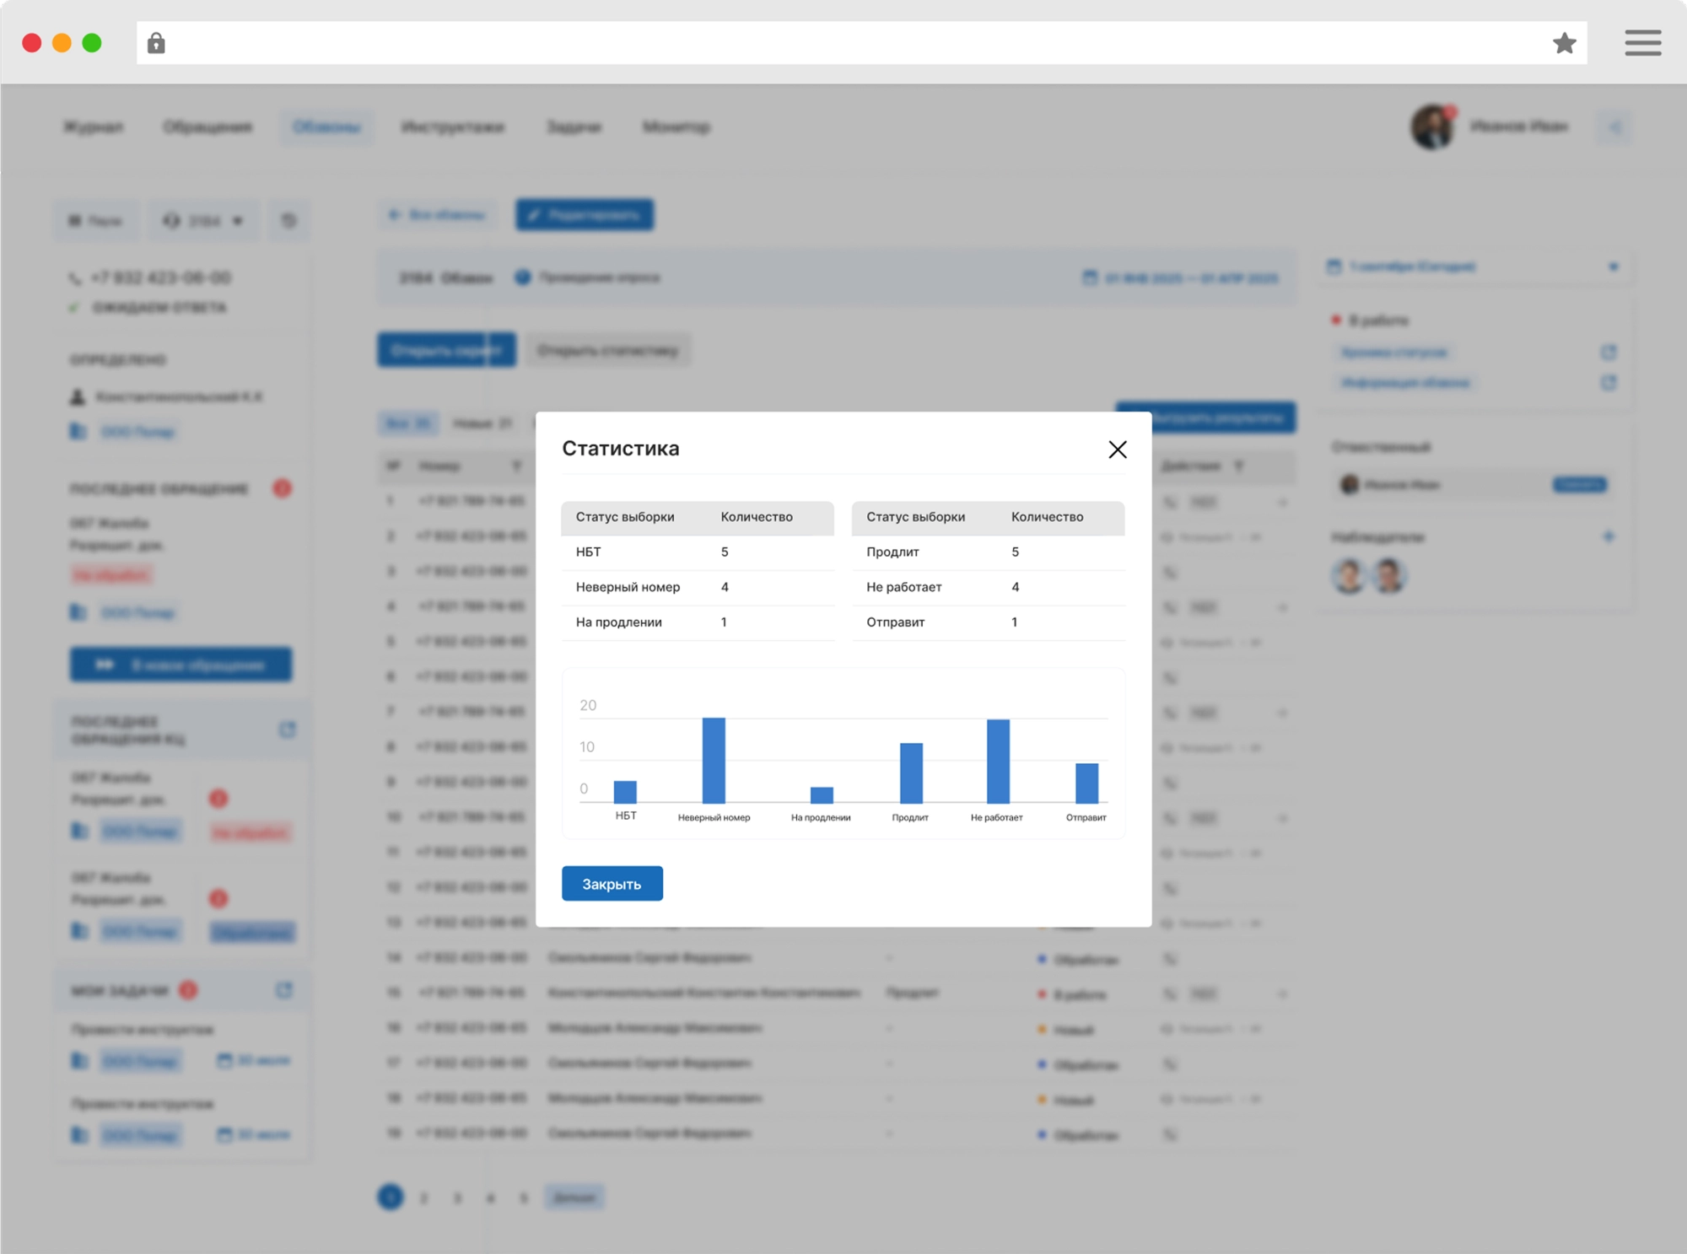The width and height of the screenshot is (1687, 1254).
Task: Close the Статистика dialog with the X icon
Action: (1117, 449)
